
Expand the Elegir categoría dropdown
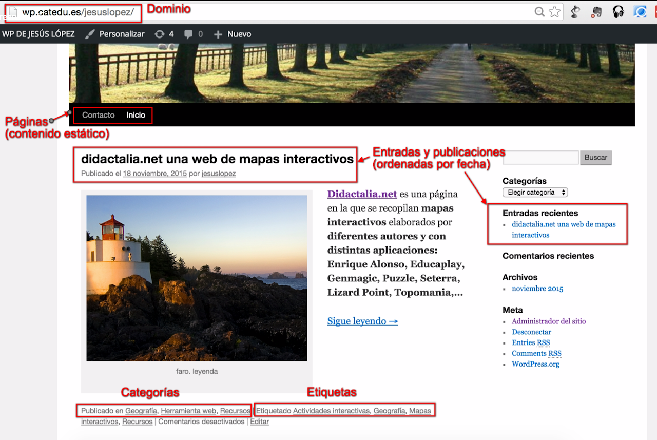tap(535, 193)
